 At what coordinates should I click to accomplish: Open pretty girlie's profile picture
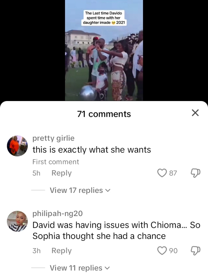point(17,146)
